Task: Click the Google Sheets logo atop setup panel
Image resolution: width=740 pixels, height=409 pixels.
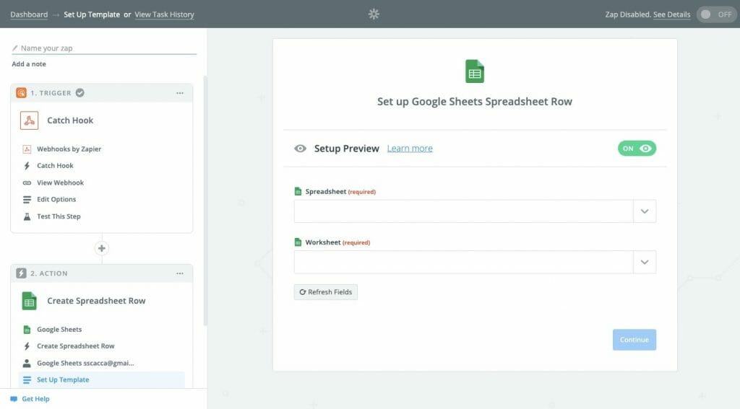Action: 475,71
